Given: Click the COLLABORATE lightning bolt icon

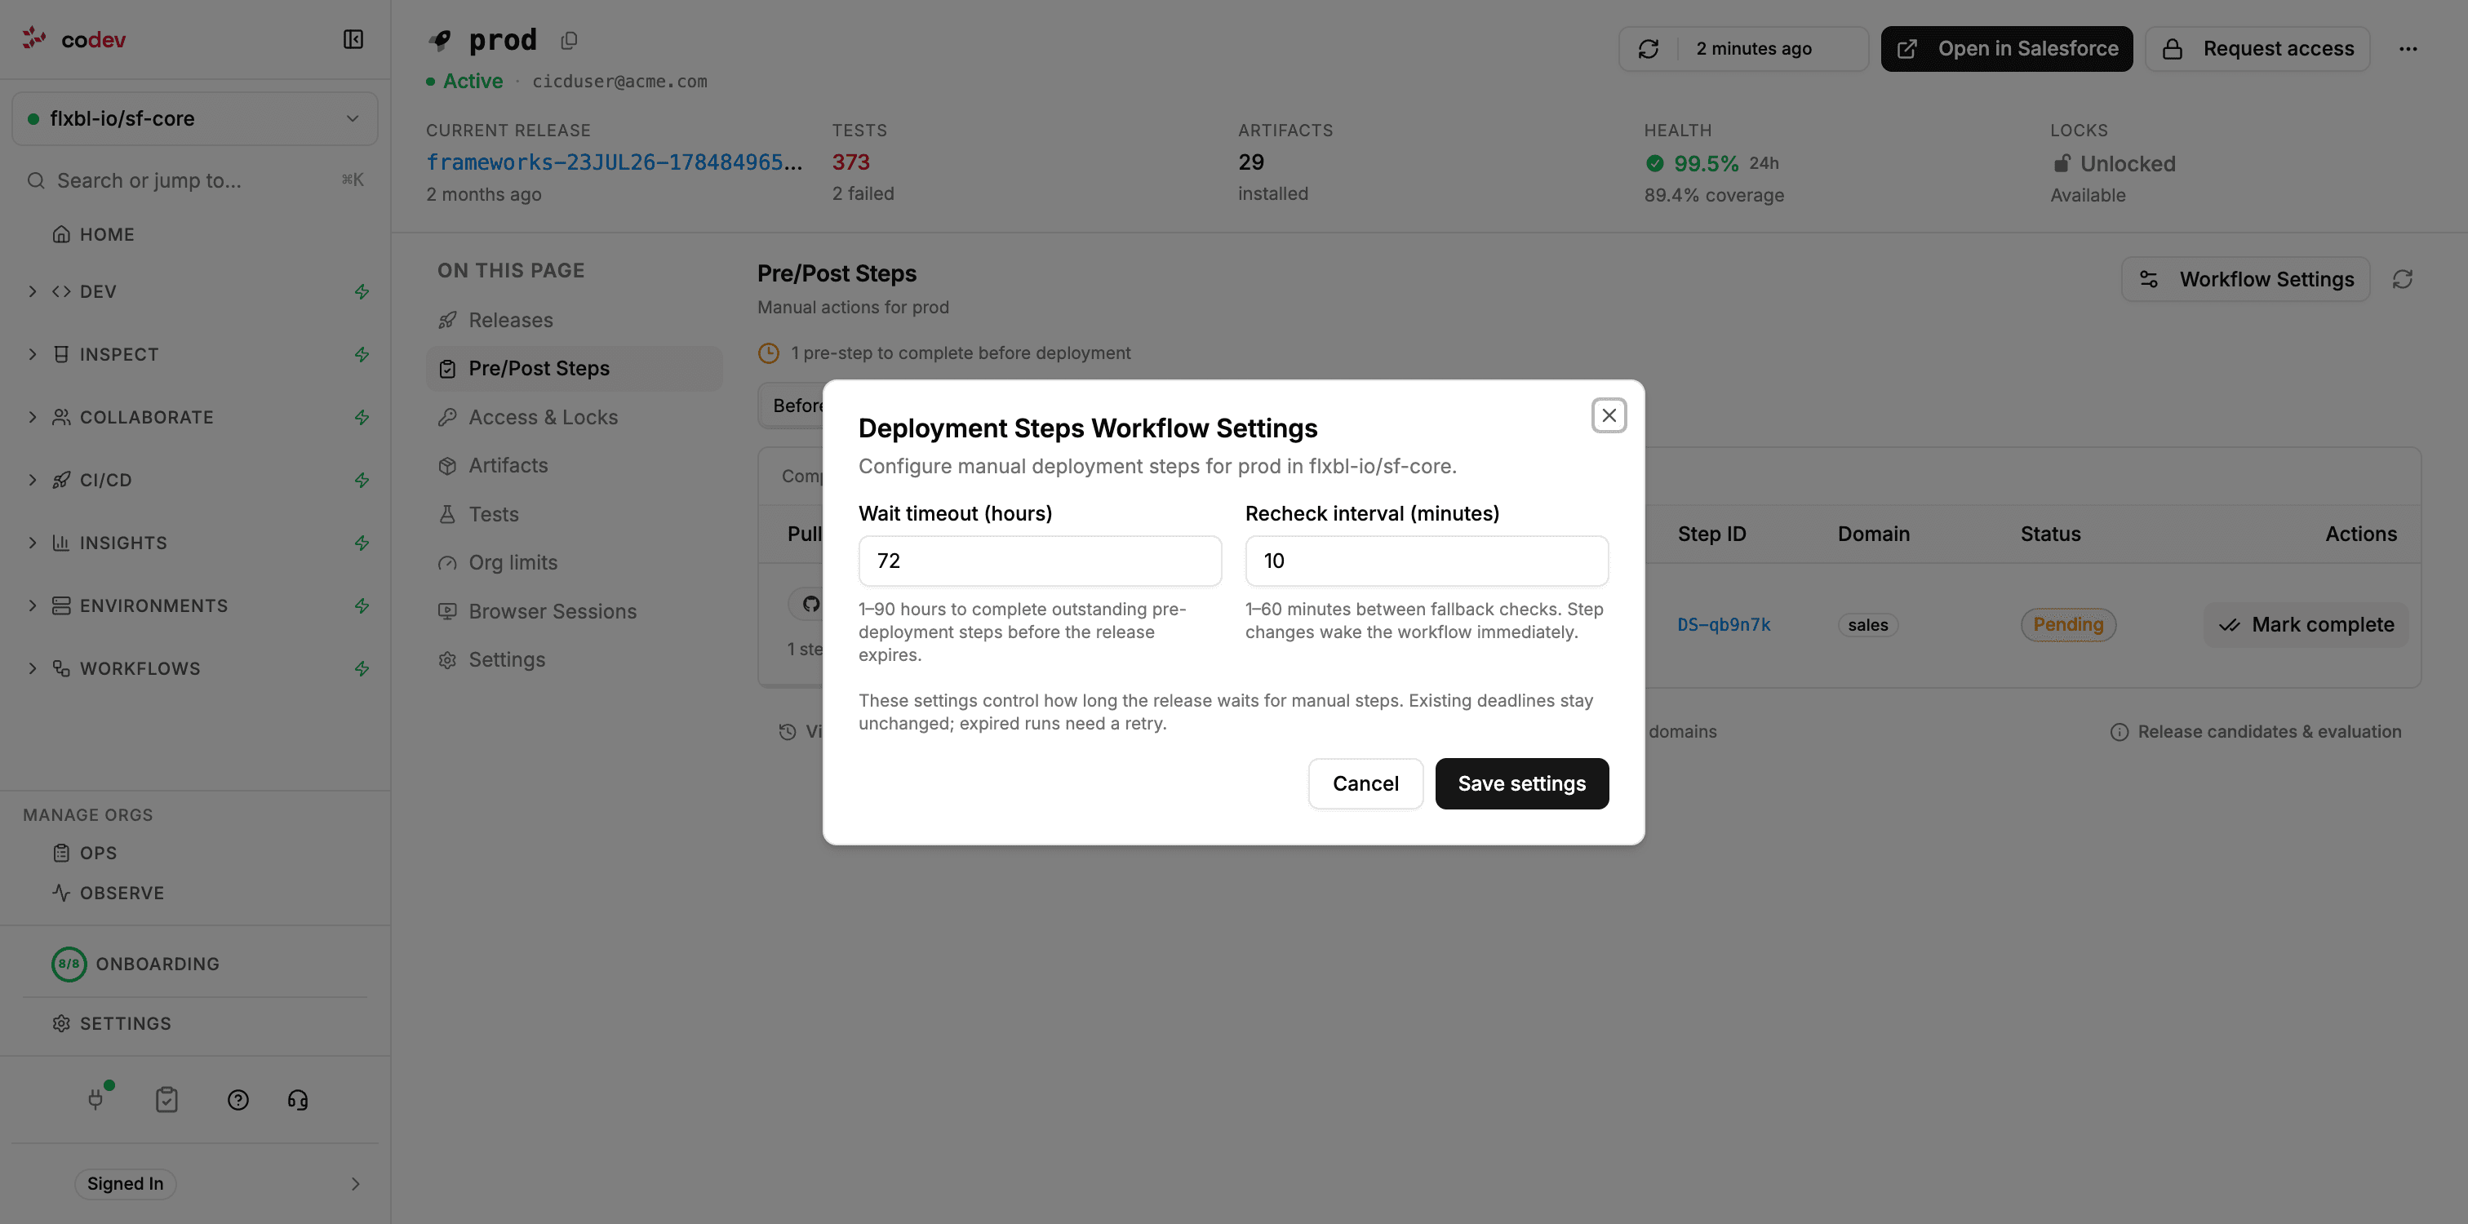Looking at the screenshot, I should (362, 417).
